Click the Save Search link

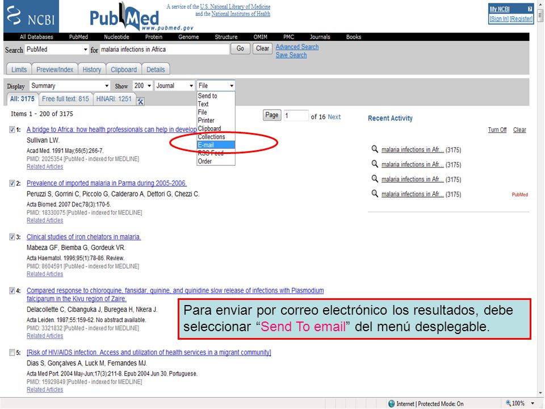tap(291, 55)
